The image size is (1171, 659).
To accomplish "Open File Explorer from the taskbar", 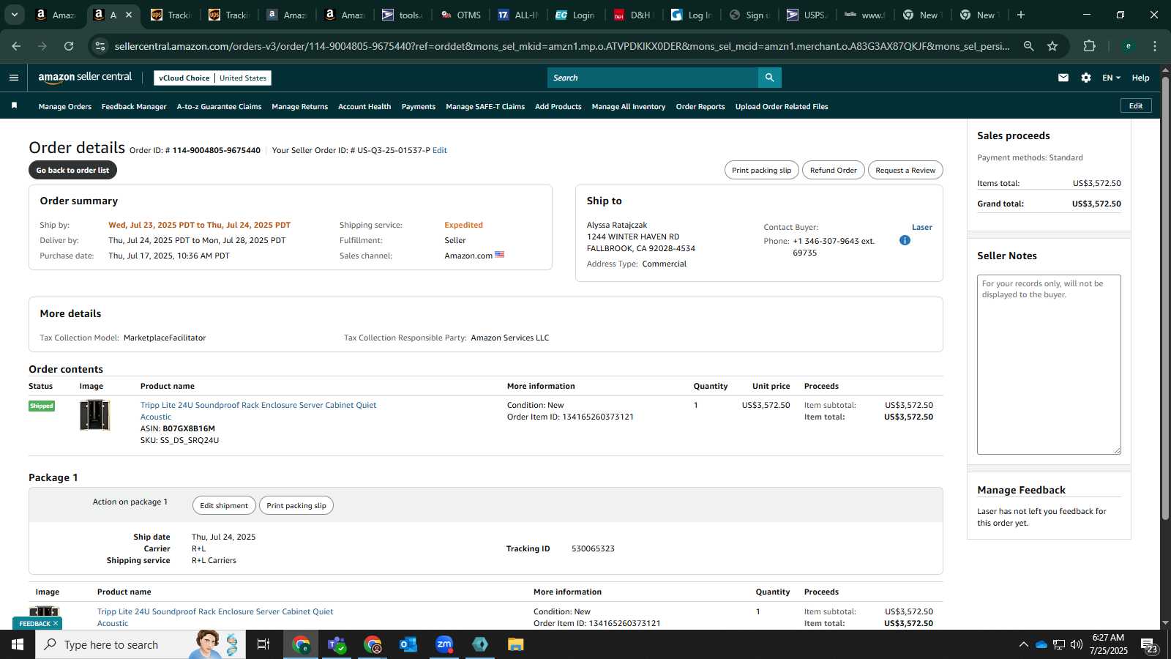I will 516,644.
